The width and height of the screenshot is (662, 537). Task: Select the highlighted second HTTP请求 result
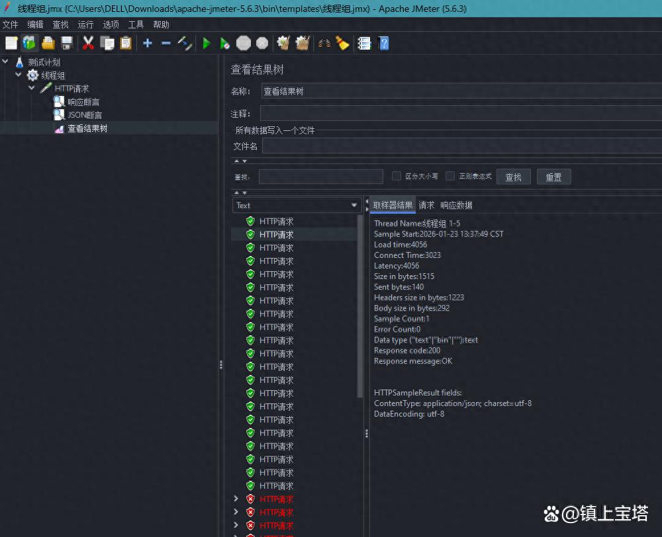[276, 234]
